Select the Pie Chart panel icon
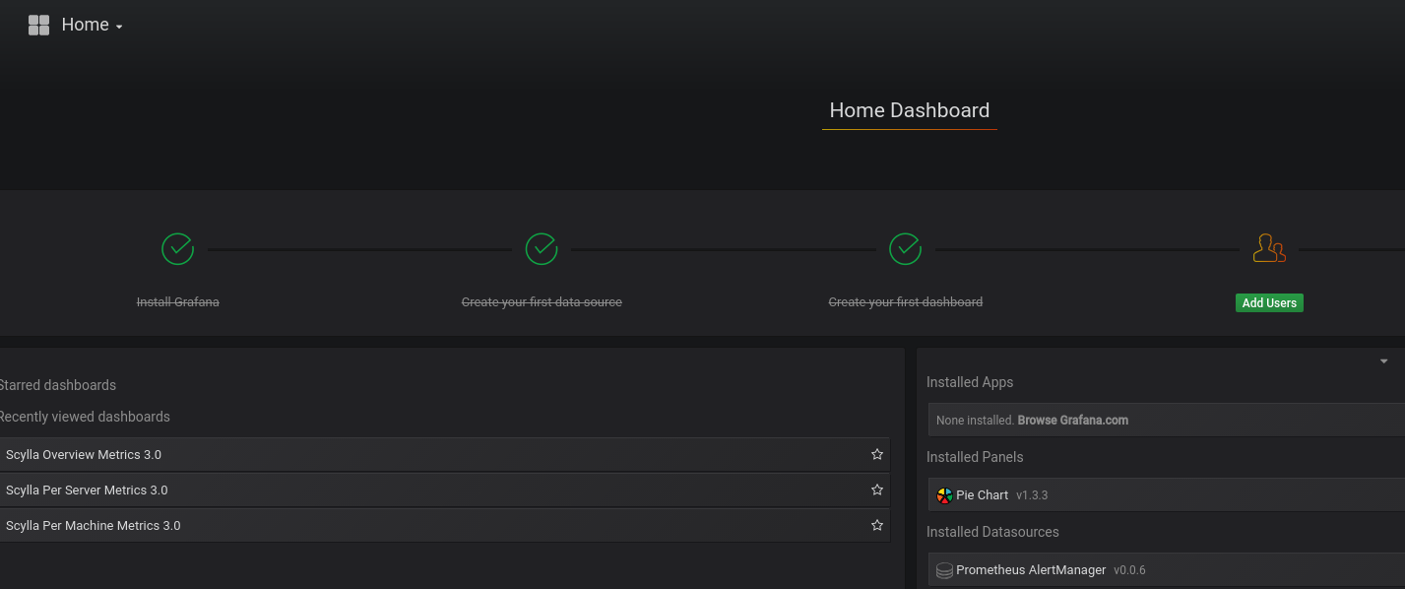 tap(945, 494)
